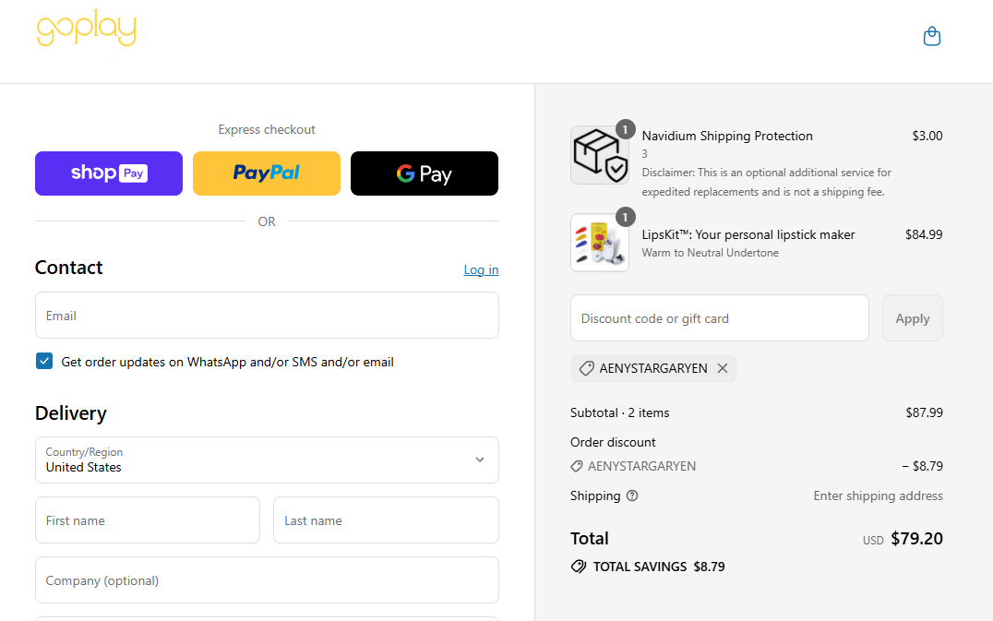Image resolution: width=993 pixels, height=621 pixels.
Task: Click the 'Navidium Shipping Protection' title
Action: click(727, 136)
